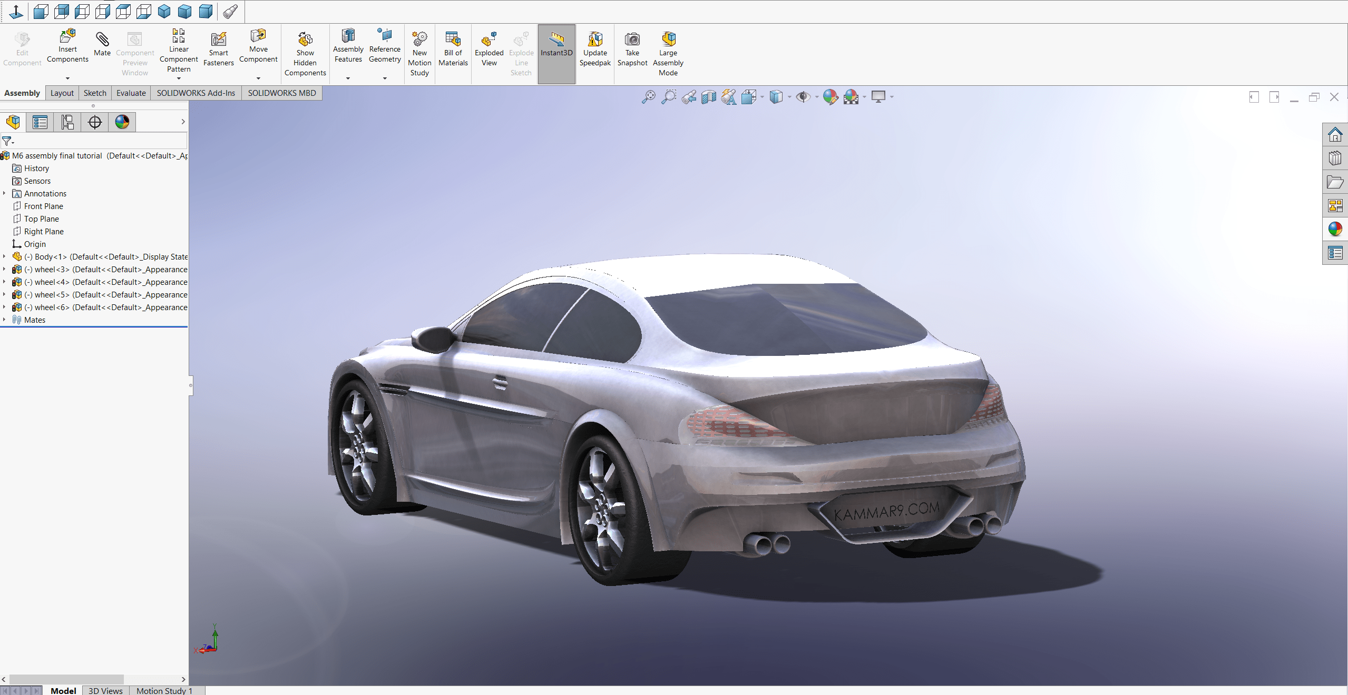This screenshot has height=695, width=1348.
Task: Expand the Annotations tree node
Action: tap(5, 194)
